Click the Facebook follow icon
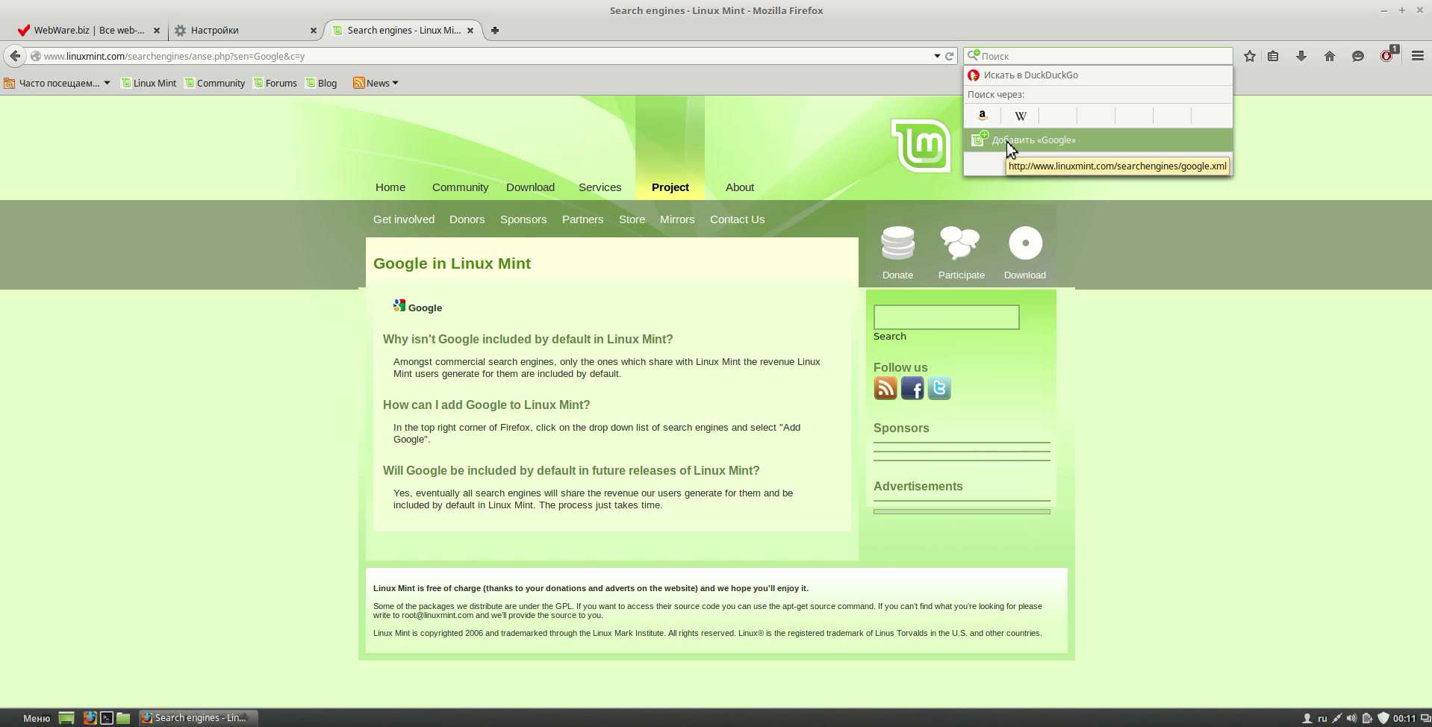Viewport: 1432px width, 727px height. pyautogui.click(x=912, y=388)
